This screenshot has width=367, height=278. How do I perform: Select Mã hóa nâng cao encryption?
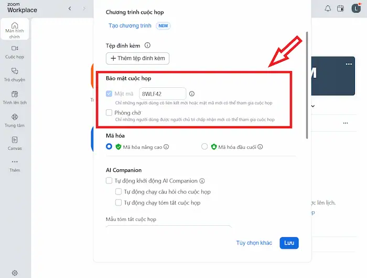point(109,146)
